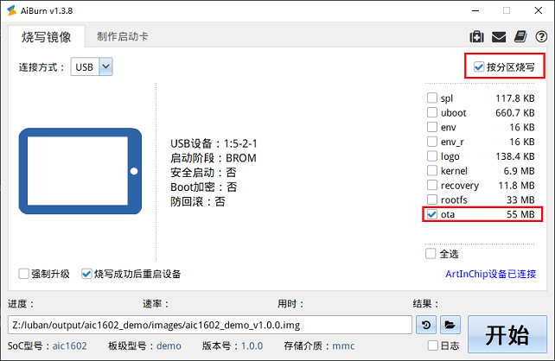Select the 烧写镜像 tab
The width and height of the screenshot is (555, 361).
pos(47,36)
